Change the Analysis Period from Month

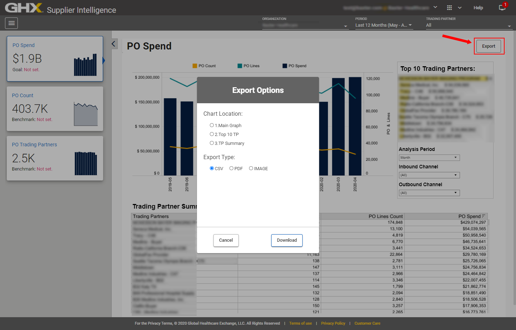[x=429, y=157]
